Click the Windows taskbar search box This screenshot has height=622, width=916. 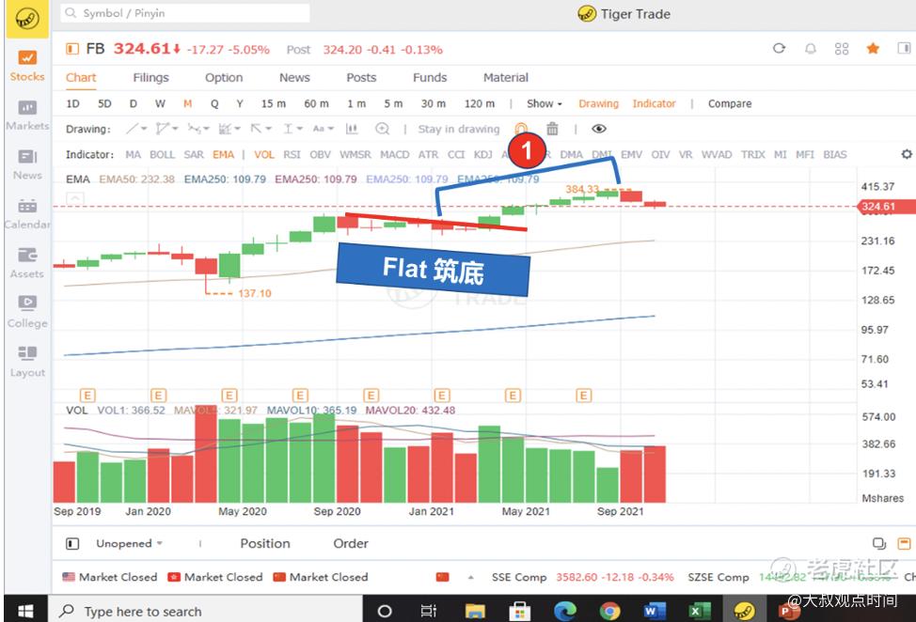(x=205, y=611)
